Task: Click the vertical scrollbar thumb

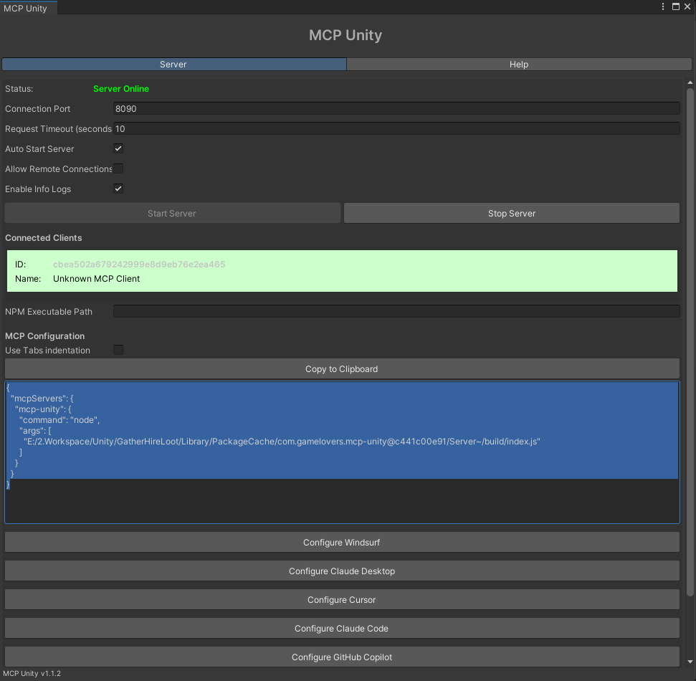Action: [x=690, y=342]
